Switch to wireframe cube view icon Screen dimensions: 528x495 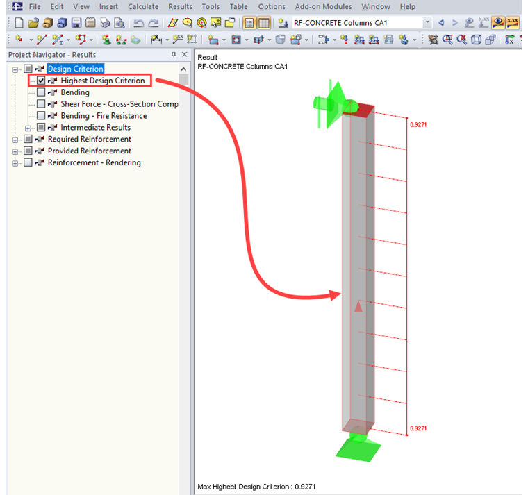[x=476, y=40]
